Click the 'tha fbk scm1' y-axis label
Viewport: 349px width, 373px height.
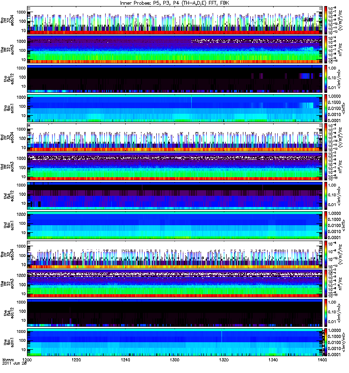pos(9,108)
